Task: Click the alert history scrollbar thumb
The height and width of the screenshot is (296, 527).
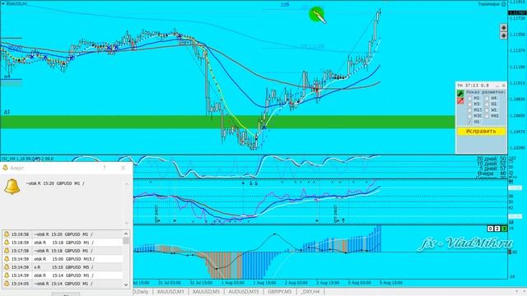Action: 126,241
